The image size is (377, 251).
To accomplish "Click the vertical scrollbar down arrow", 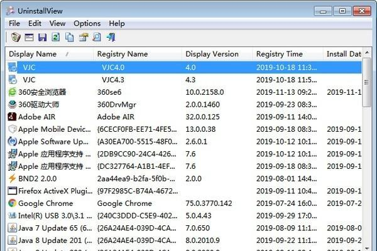I will pos(367,248).
